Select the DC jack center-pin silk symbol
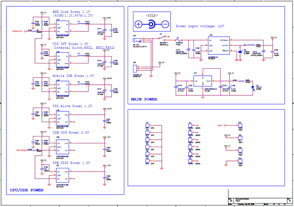294x207 pixels. point(152,24)
